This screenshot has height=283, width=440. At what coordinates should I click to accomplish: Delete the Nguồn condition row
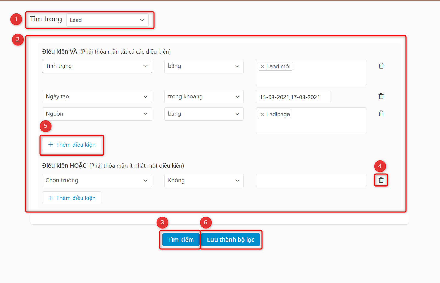(381, 114)
